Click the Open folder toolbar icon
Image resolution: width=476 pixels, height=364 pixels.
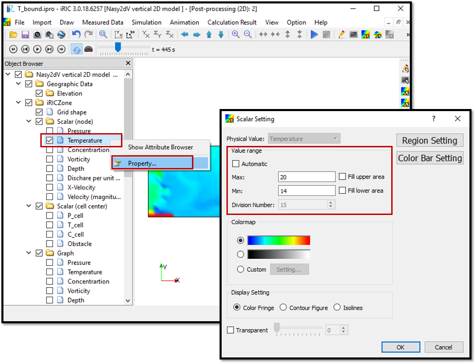13,35
